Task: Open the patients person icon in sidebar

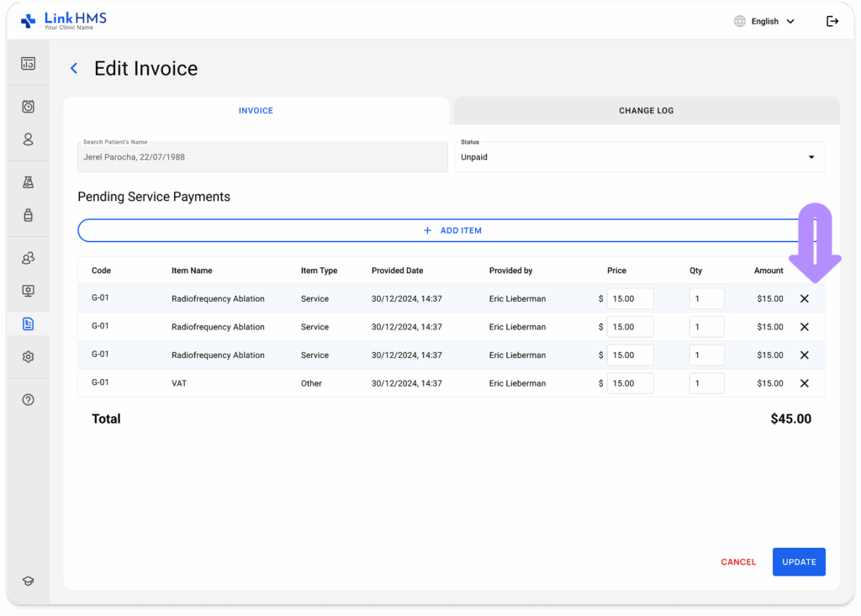Action: (x=28, y=140)
